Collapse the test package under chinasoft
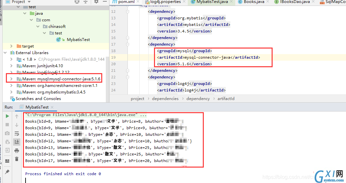This screenshot has height=183, width=346. (45, 33)
